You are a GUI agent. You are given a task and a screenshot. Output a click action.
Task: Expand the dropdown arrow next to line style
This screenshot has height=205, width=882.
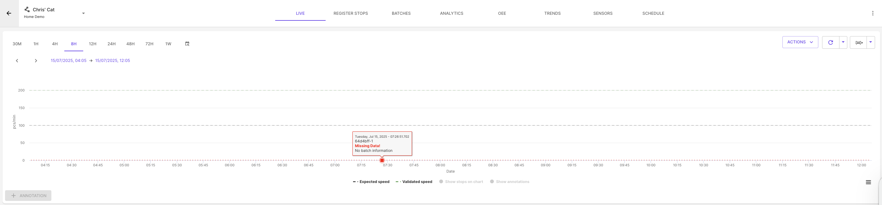(x=870, y=42)
